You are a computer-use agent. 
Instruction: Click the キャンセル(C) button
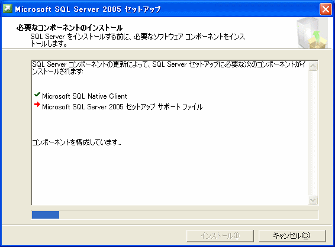pyautogui.click(x=292, y=236)
